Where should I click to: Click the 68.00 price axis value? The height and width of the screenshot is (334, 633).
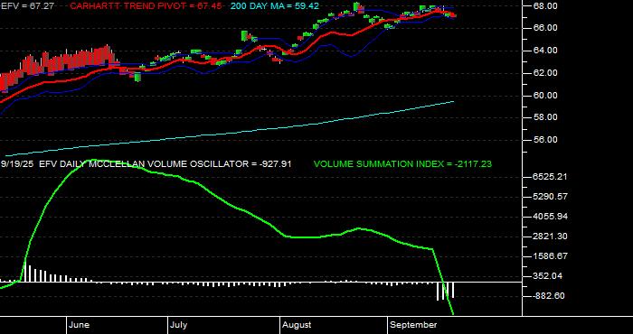(x=546, y=6)
